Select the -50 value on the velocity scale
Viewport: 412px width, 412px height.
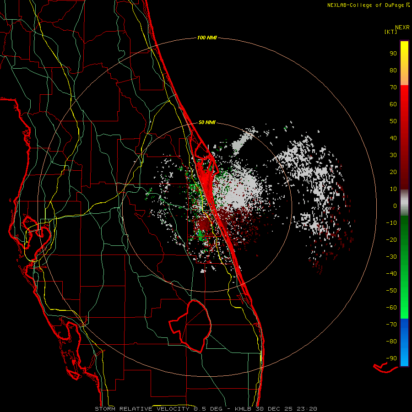[391, 291]
